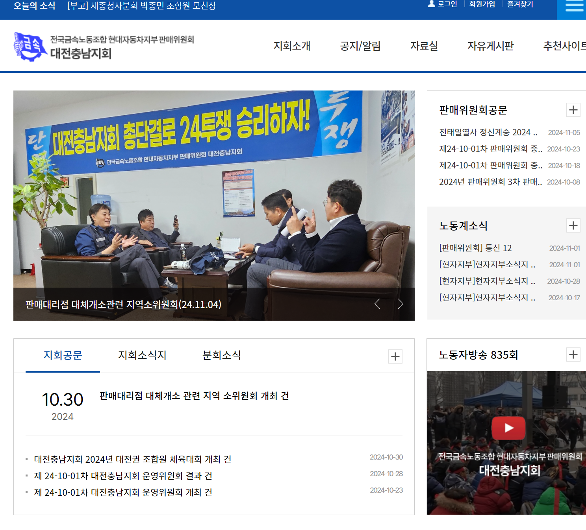Switch to the 분회소식 tab
Image resolution: width=586 pixels, height=530 pixels.
221,355
